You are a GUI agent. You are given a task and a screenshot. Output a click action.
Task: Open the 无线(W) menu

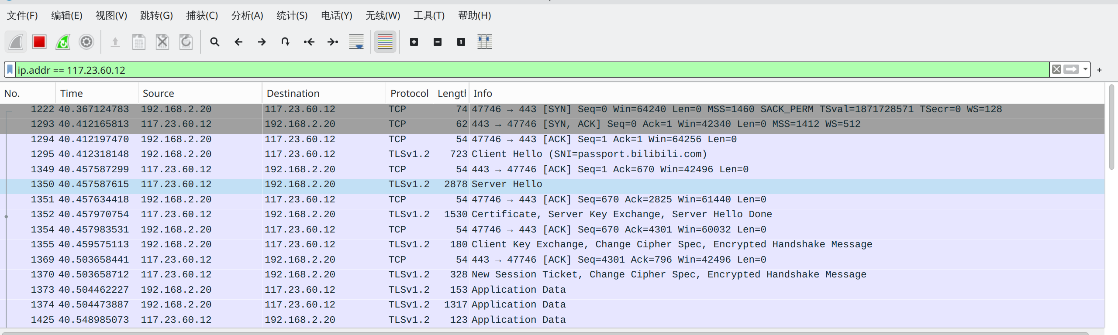(383, 16)
